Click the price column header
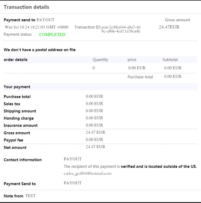Image resolution: width=201 pixels, height=203 pixels. click(132, 60)
